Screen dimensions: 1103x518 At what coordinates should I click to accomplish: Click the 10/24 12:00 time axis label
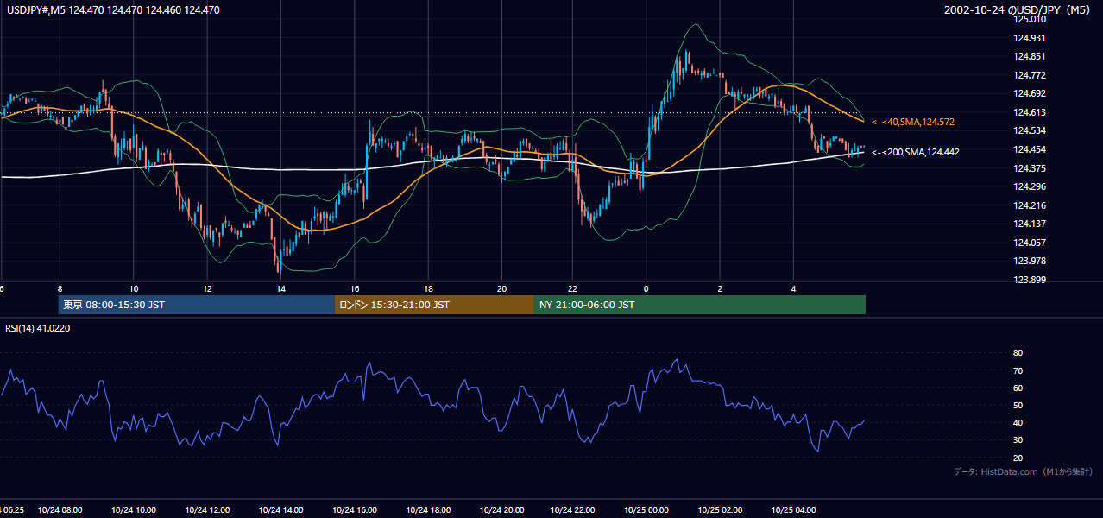(x=207, y=510)
